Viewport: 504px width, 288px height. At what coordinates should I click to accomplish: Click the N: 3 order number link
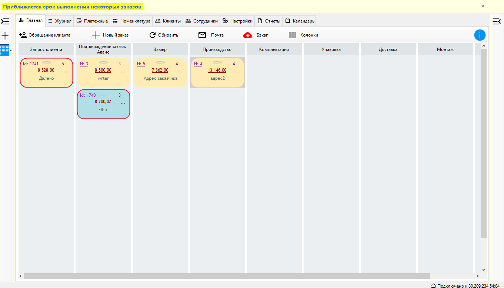pyautogui.click(x=84, y=64)
